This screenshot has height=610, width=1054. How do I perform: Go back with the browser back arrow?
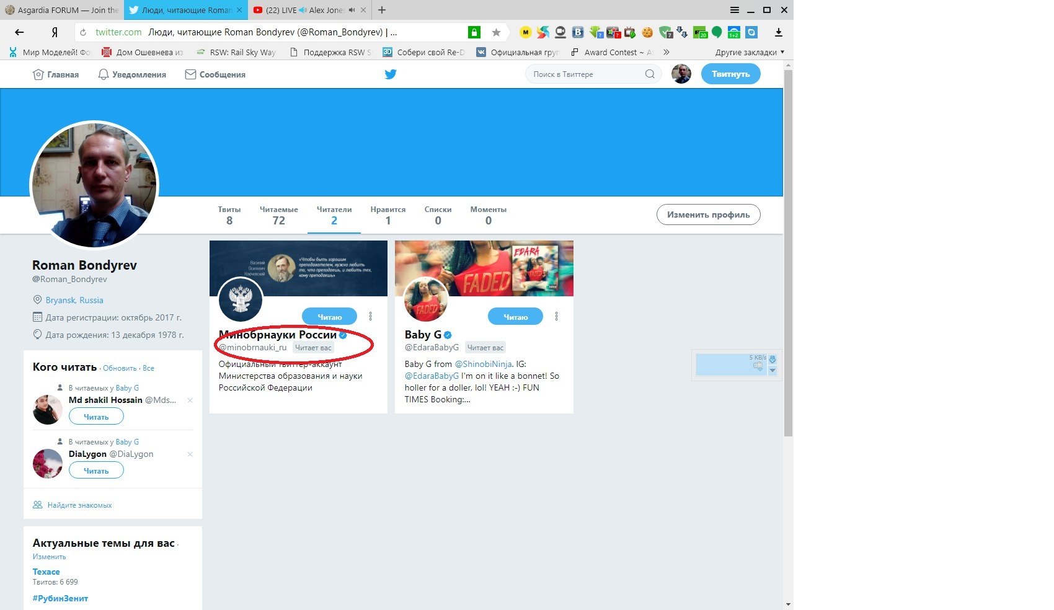[19, 32]
